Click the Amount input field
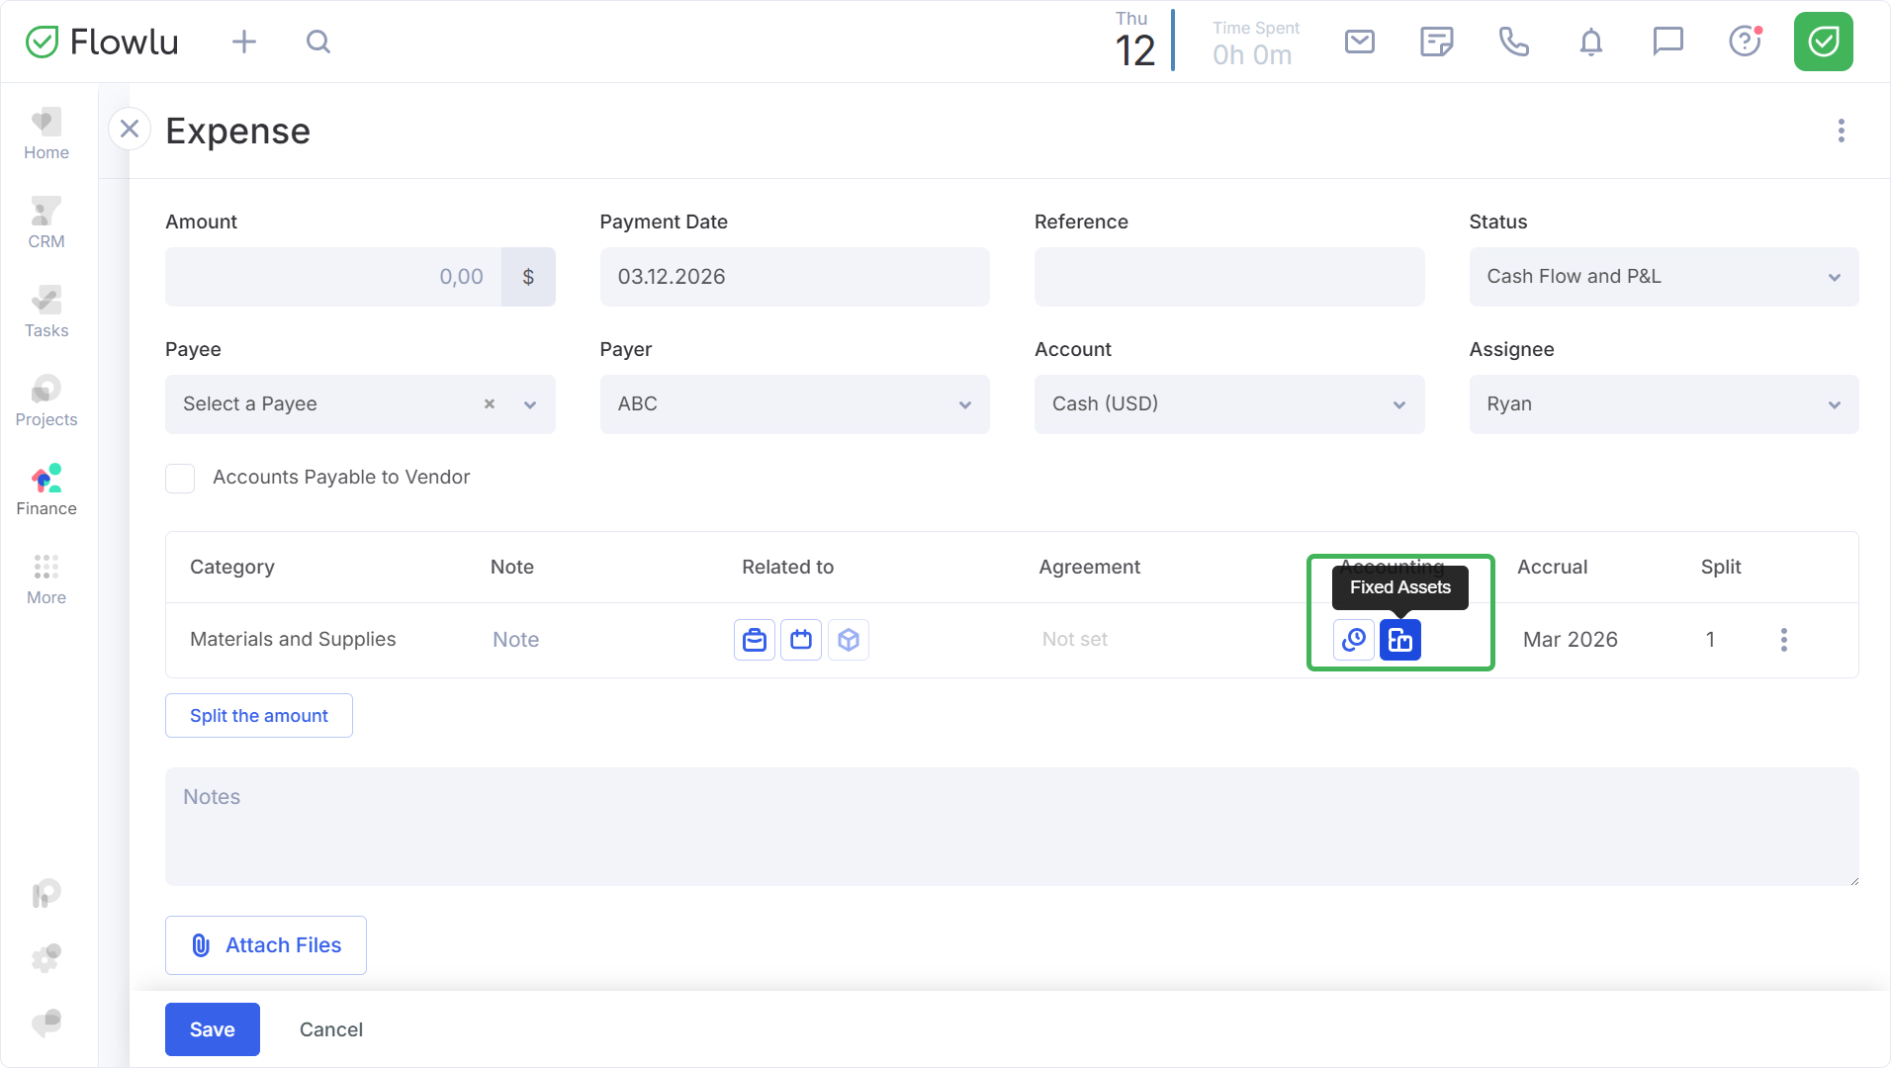 coord(333,277)
